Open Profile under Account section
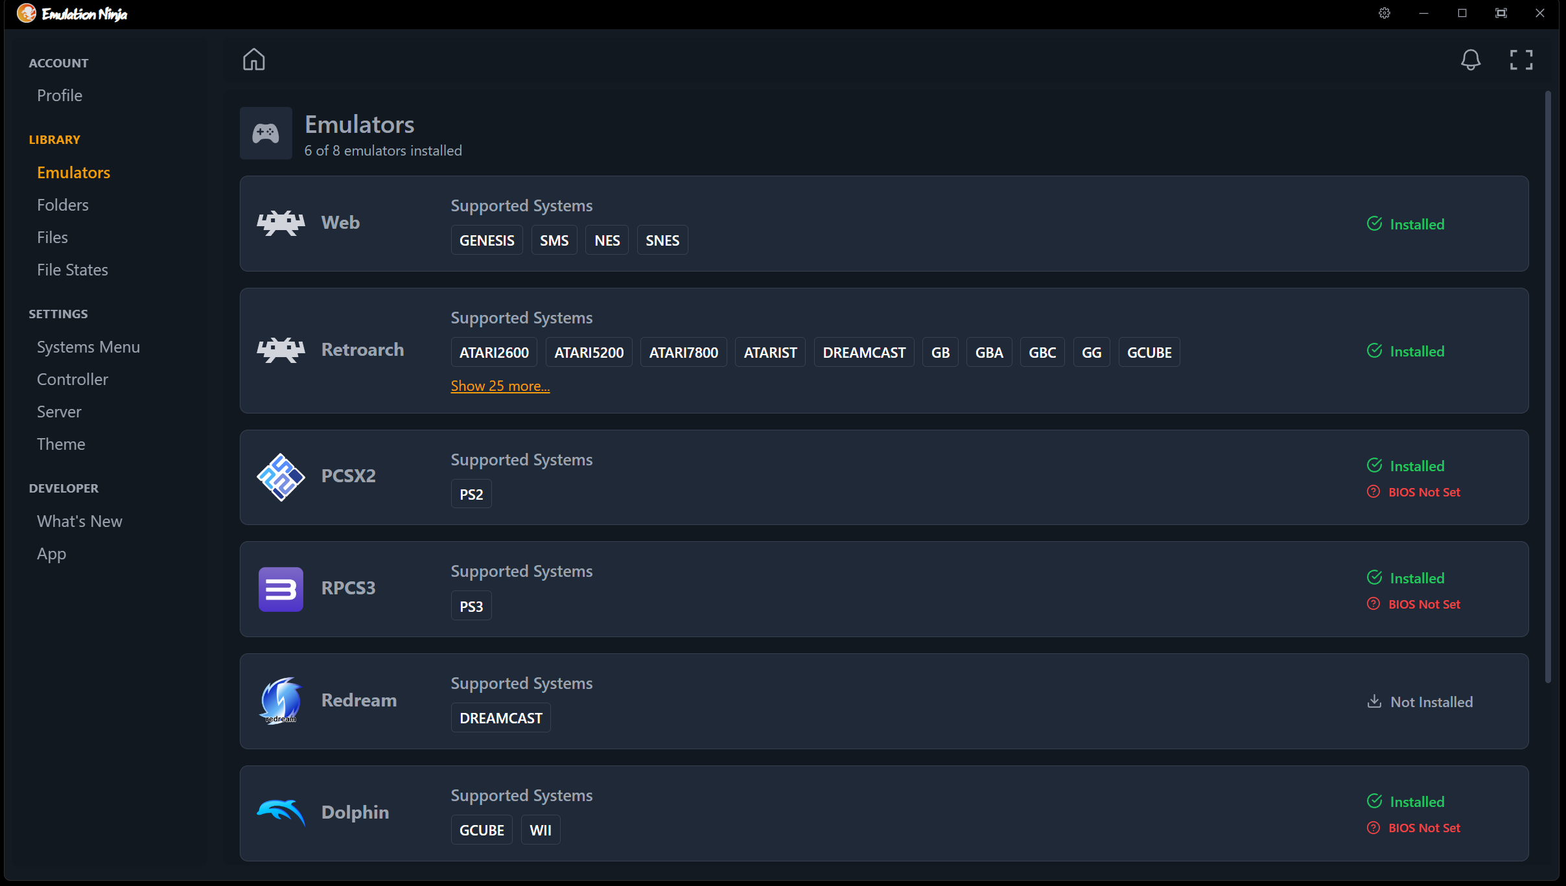1566x886 pixels. pyautogui.click(x=59, y=95)
